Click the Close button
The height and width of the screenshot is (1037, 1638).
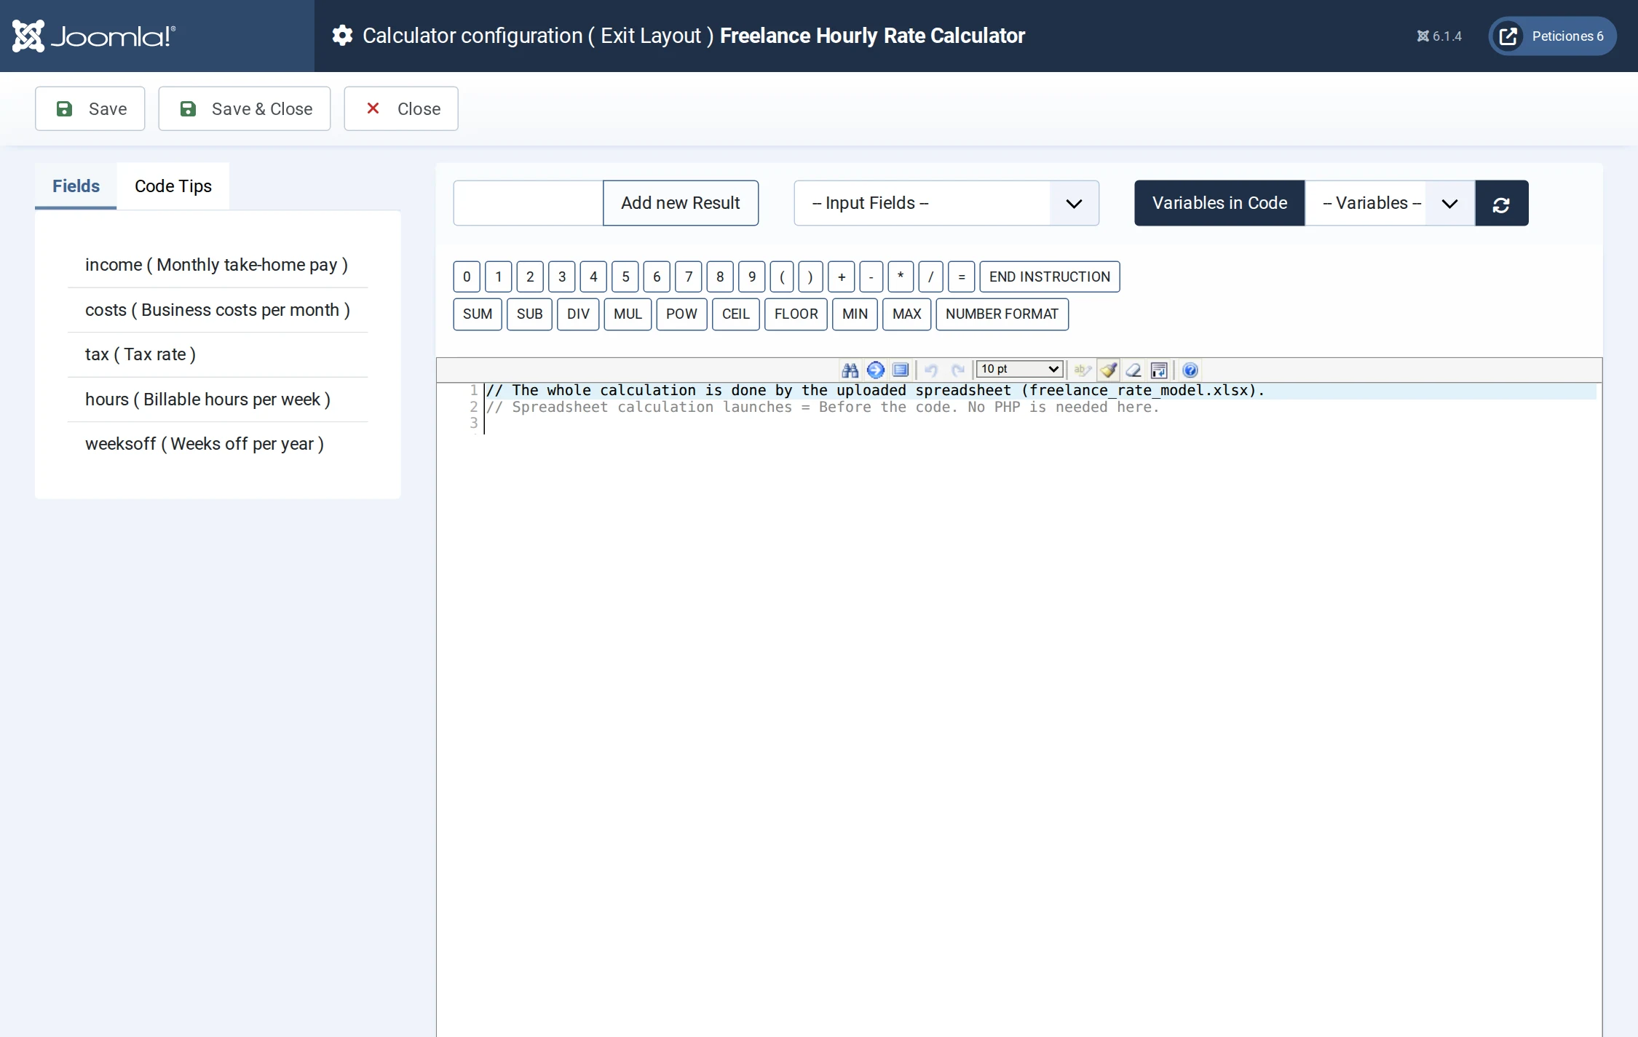click(401, 109)
